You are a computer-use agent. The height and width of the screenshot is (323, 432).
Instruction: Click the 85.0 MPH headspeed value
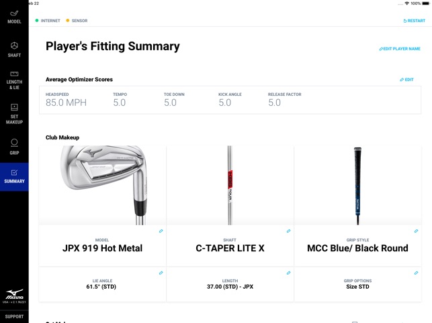(66, 103)
